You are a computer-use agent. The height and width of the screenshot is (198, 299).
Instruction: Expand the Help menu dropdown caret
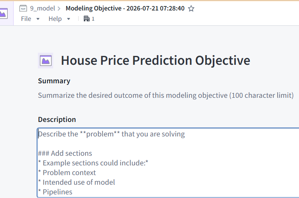[x=69, y=19]
